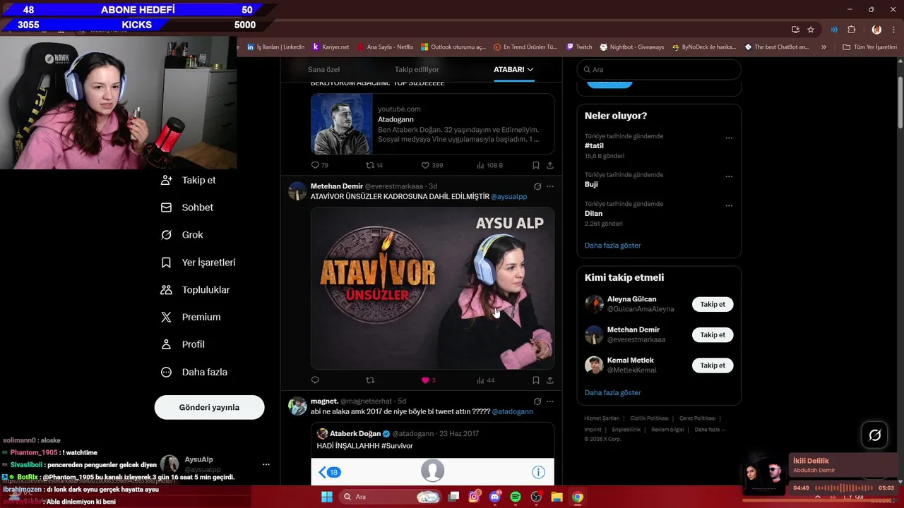Click the Gönderi yayınla button
904x508 pixels.
(209, 407)
